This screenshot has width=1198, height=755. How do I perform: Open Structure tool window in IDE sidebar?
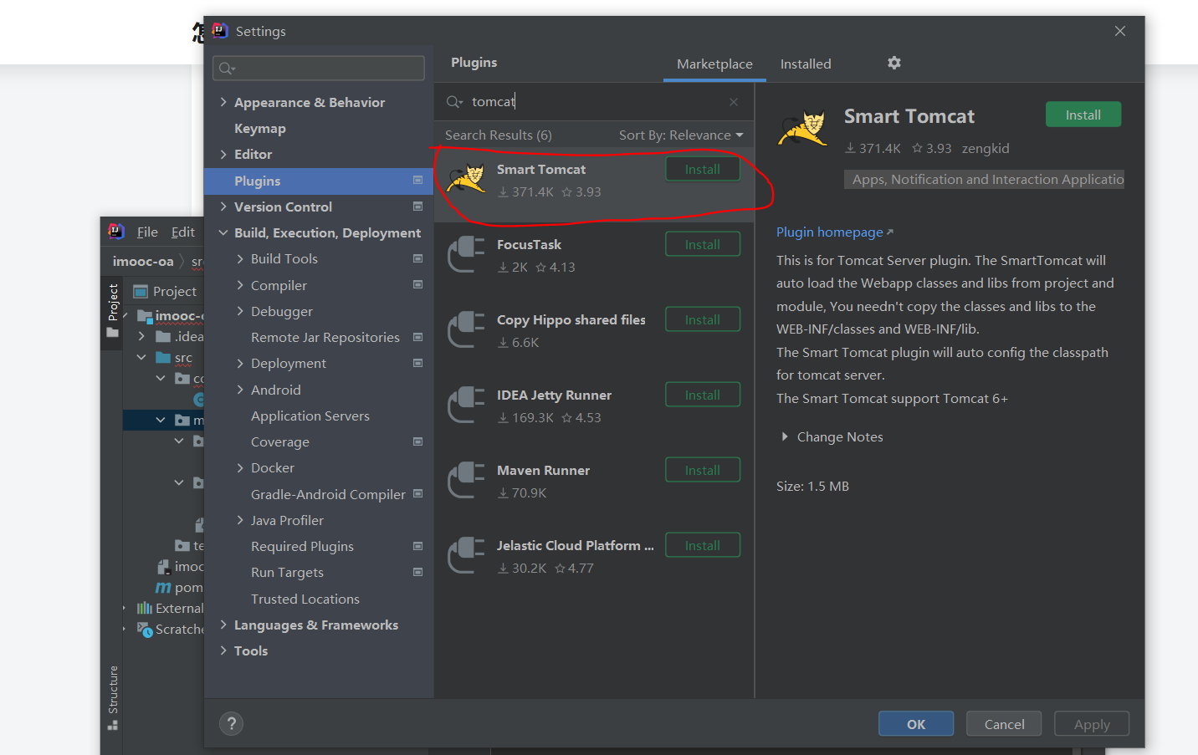(x=113, y=697)
